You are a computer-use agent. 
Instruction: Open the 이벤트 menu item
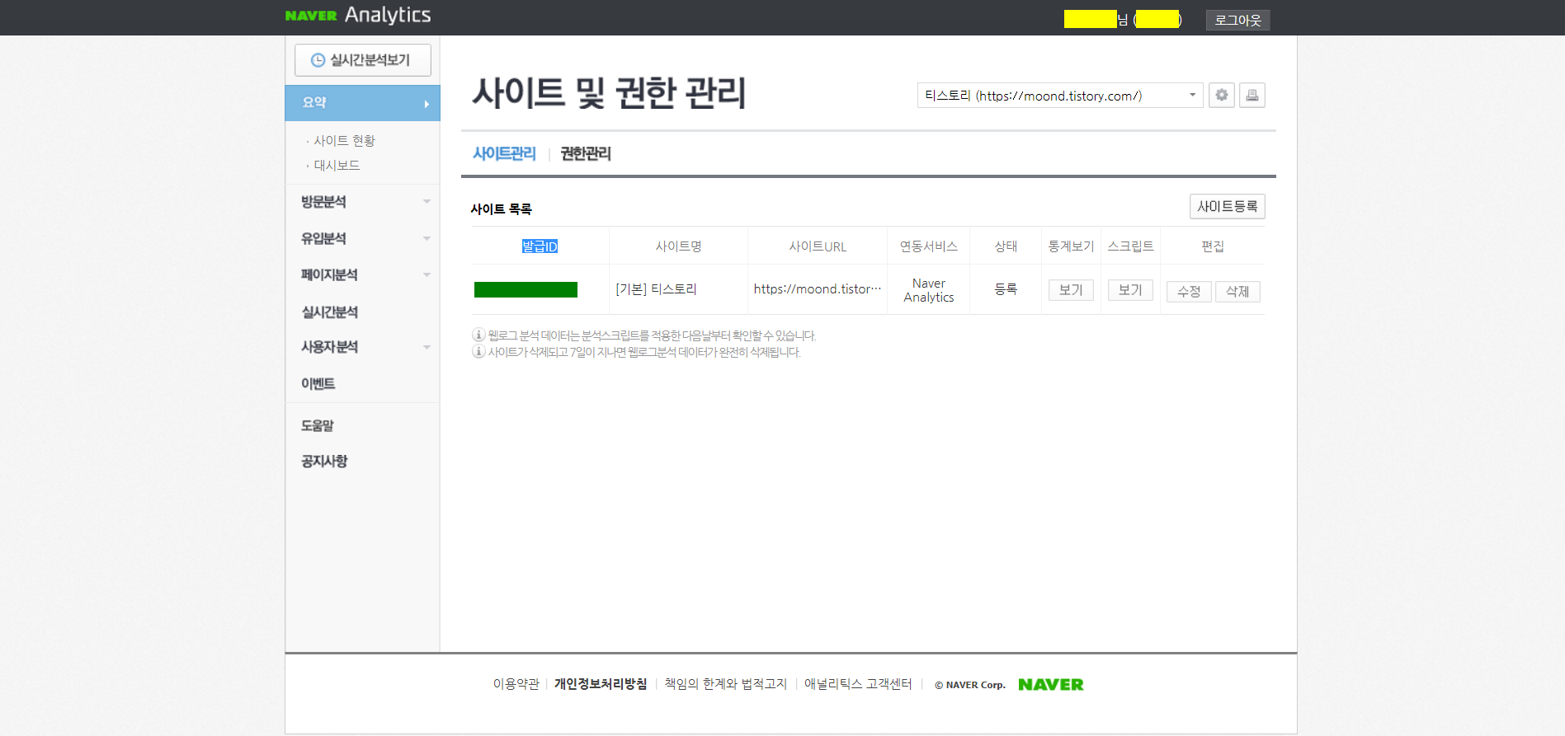318,384
